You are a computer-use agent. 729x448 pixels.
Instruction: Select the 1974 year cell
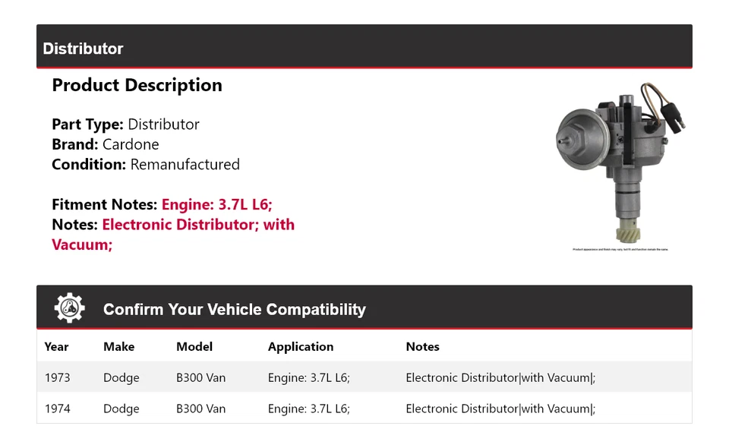click(x=57, y=409)
